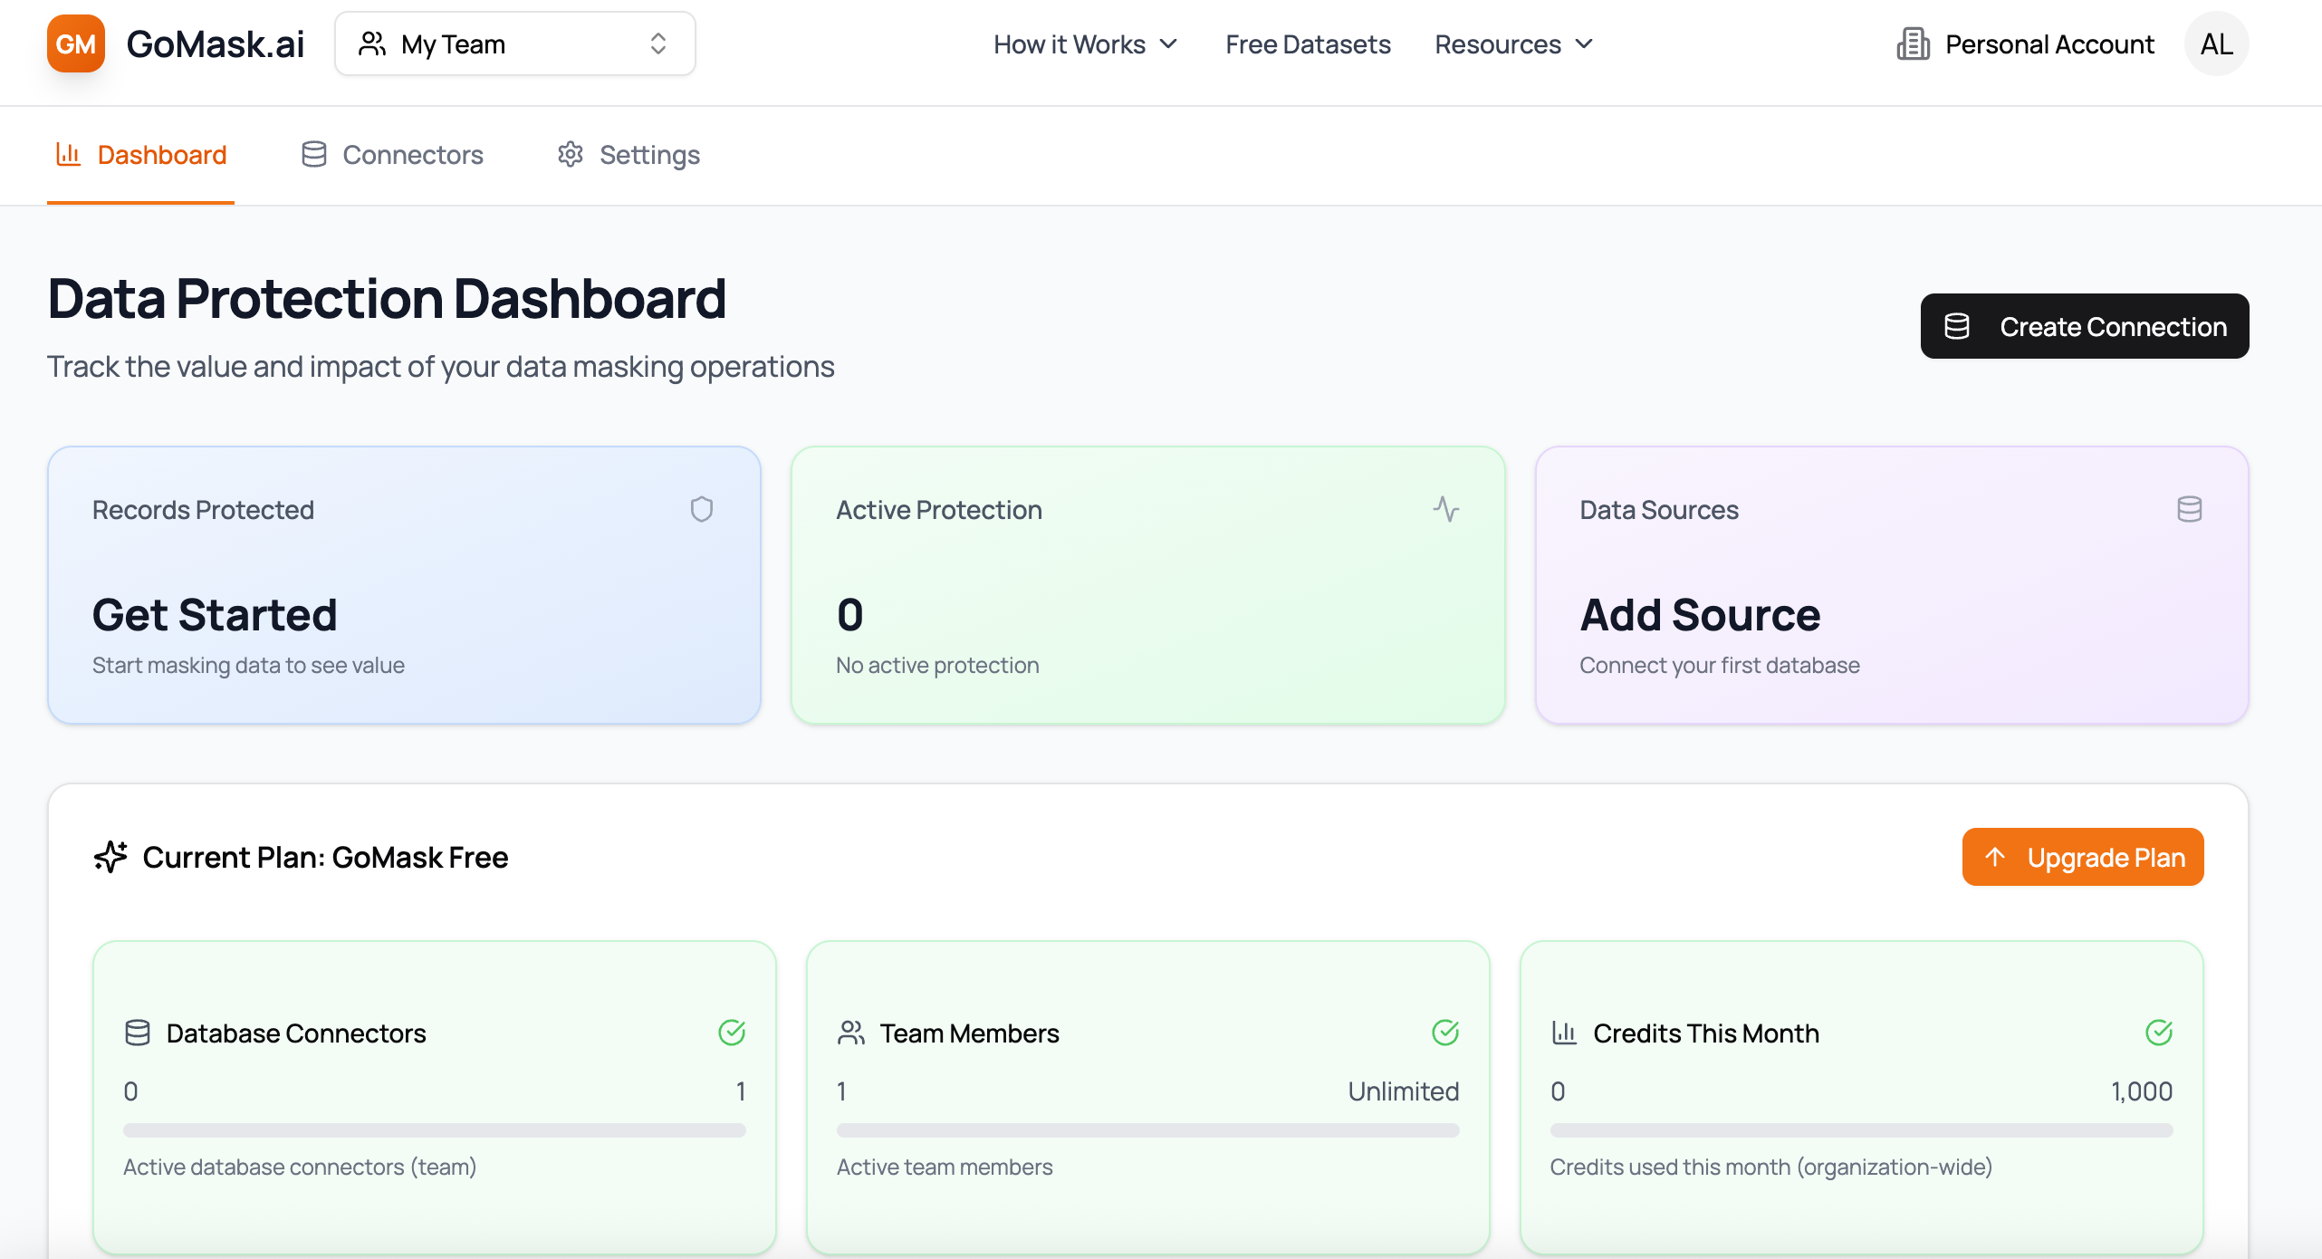The image size is (2322, 1259).
Task: Switch to the Connectors tab
Action: [x=393, y=155]
